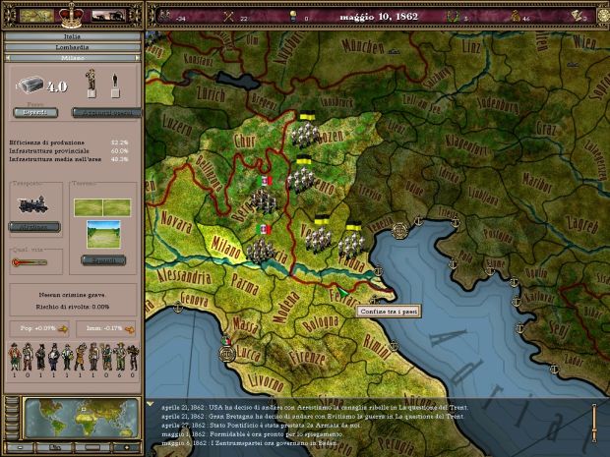Click the light bulb research icon
This screenshot has width=610, height=457.
293,17
